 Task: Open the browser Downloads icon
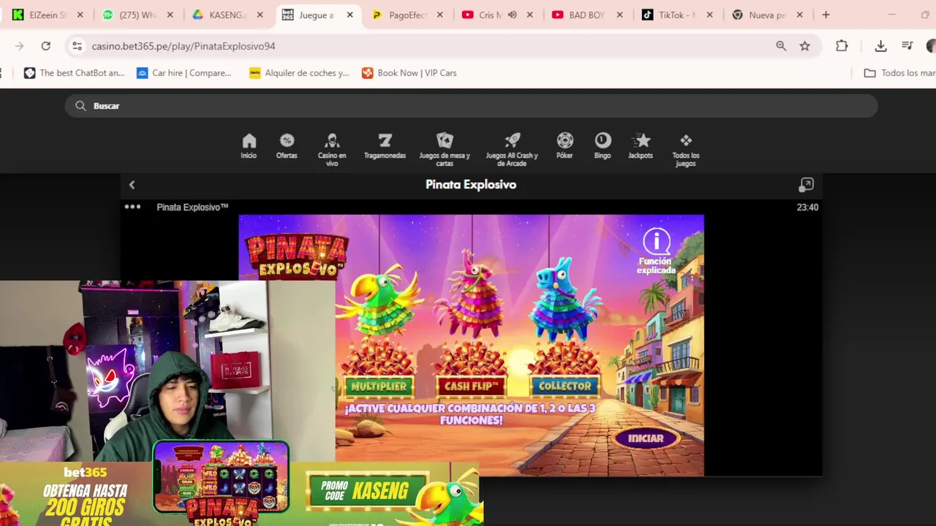pos(880,46)
